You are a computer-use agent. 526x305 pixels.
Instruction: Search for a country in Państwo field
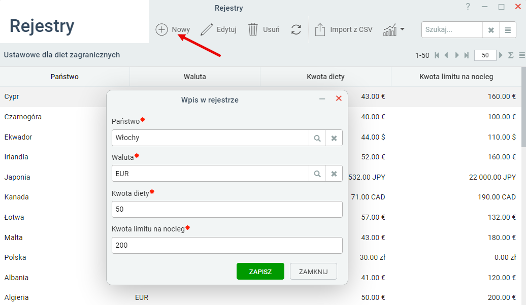[317, 138]
